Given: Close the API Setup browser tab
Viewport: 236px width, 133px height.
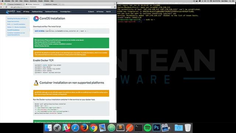Looking at the screenshot, I should click(x=41, y=4).
